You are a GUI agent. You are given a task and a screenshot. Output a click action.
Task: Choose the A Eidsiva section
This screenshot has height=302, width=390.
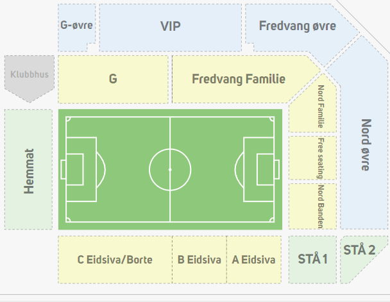click(x=254, y=260)
